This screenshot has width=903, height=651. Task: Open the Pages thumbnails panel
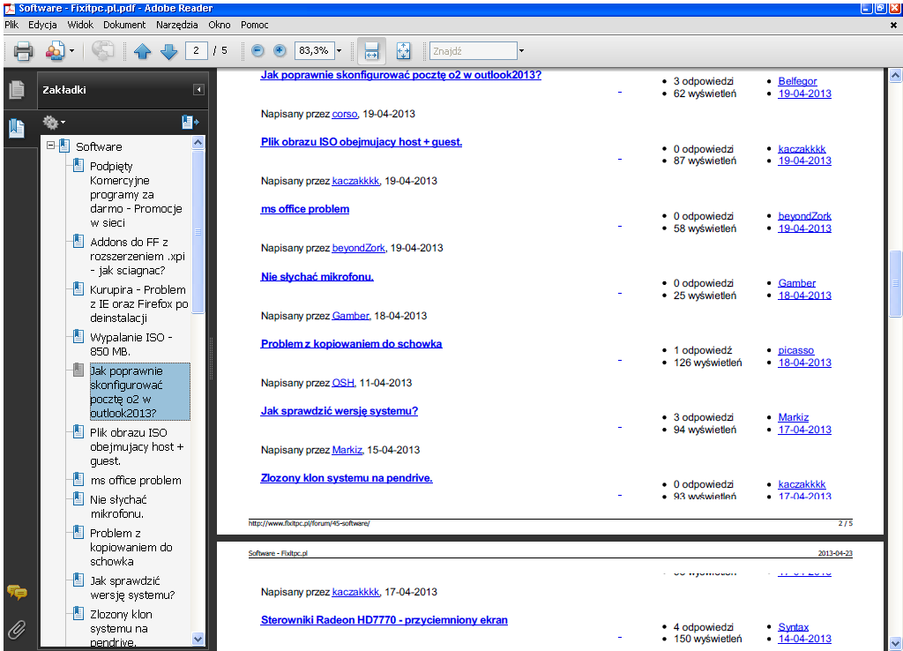click(18, 89)
